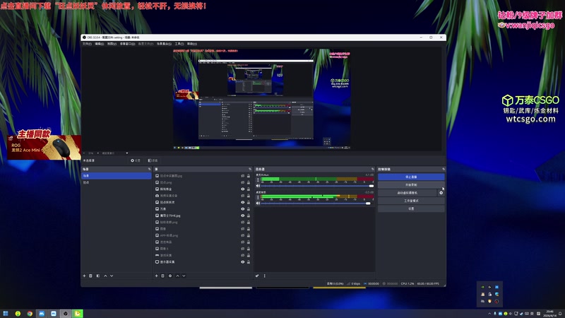The height and width of the screenshot is (318, 565).
Task: Open the 工具(T) menu
Action: pos(179,44)
